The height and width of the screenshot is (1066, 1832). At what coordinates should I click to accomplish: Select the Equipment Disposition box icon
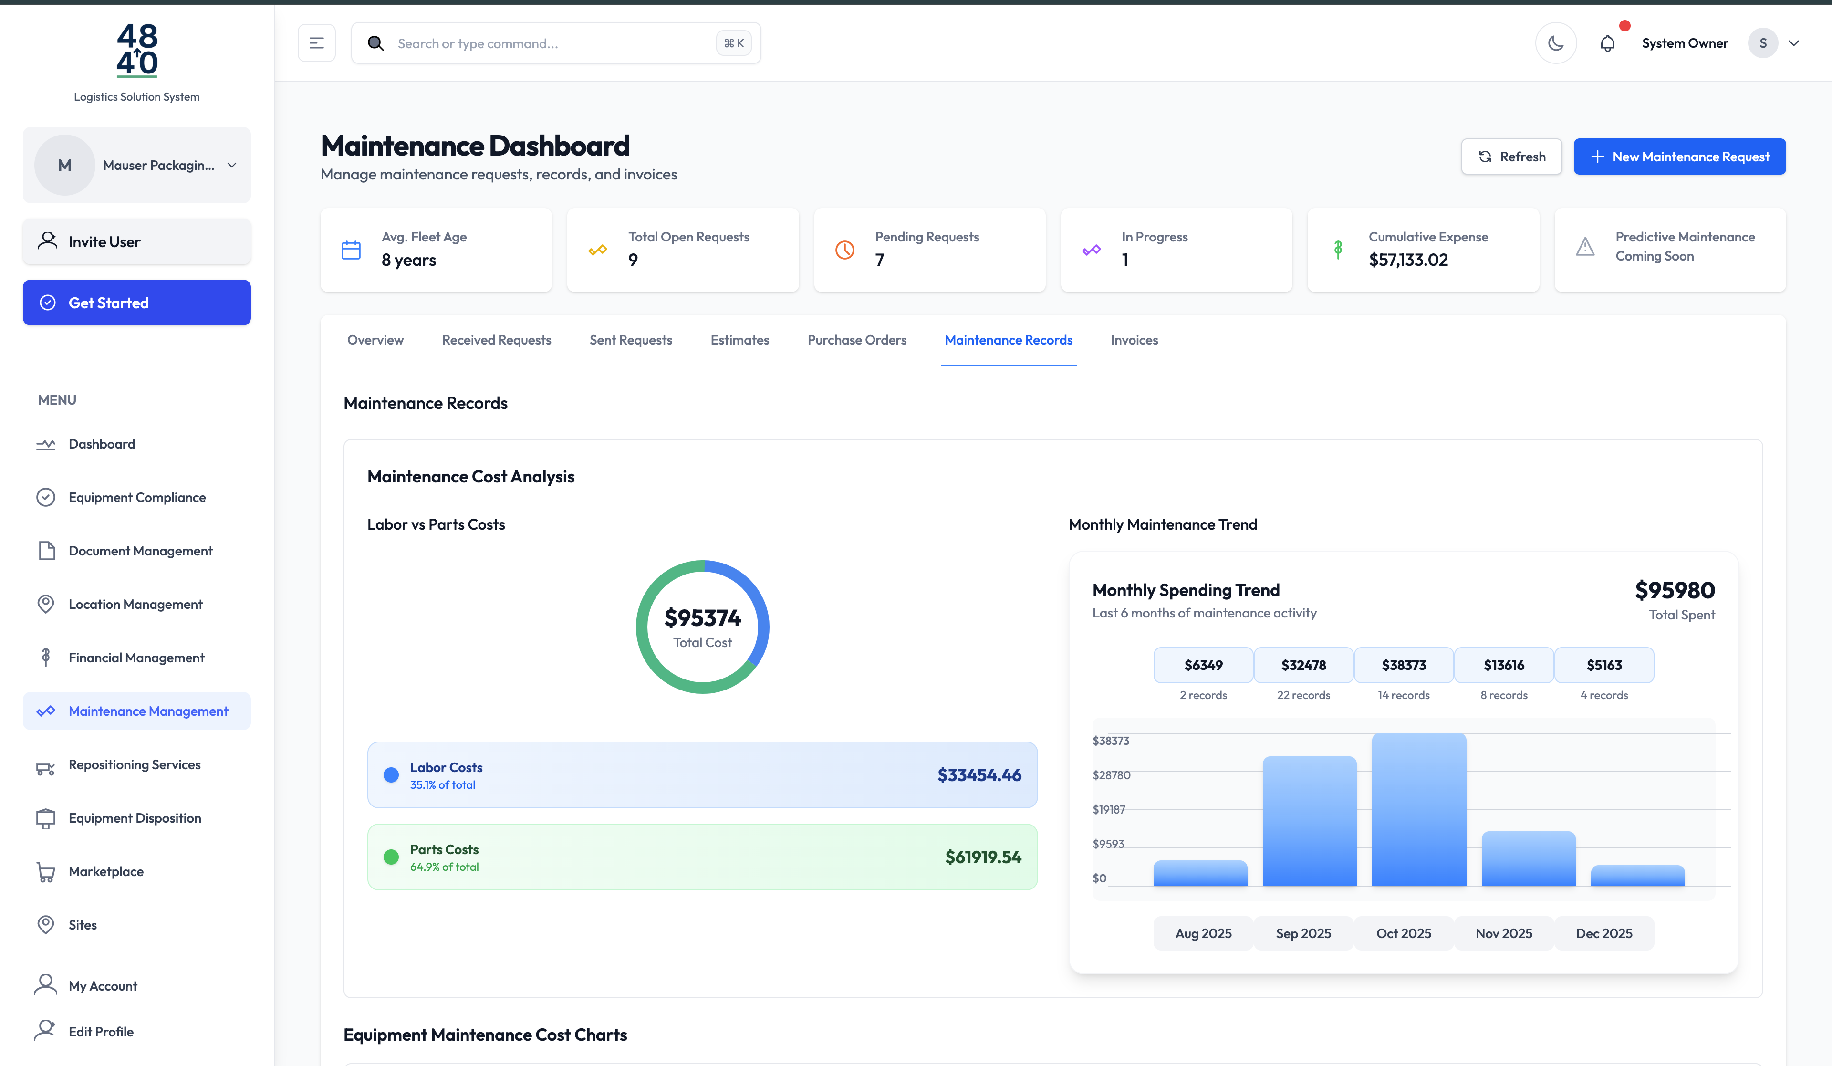click(46, 817)
